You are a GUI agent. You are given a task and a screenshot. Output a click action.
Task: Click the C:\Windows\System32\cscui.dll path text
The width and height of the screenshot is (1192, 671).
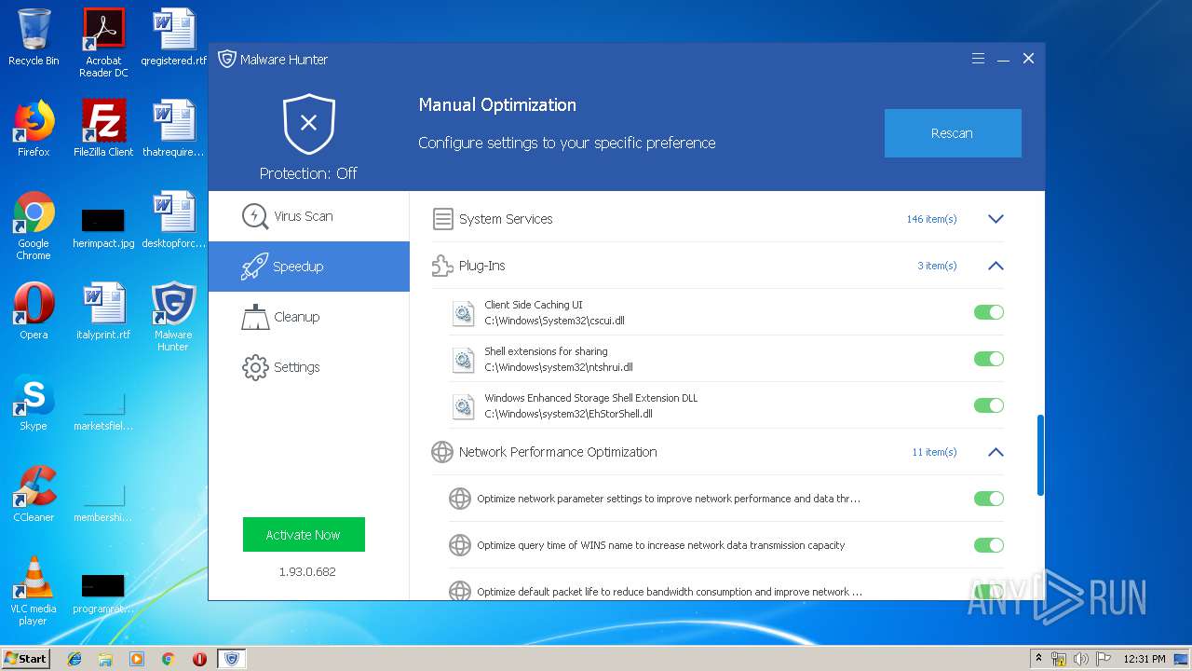(554, 321)
